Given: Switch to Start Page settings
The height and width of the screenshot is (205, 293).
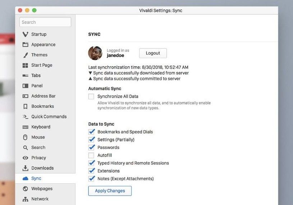Looking at the screenshot, I should [x=45, y=65].
